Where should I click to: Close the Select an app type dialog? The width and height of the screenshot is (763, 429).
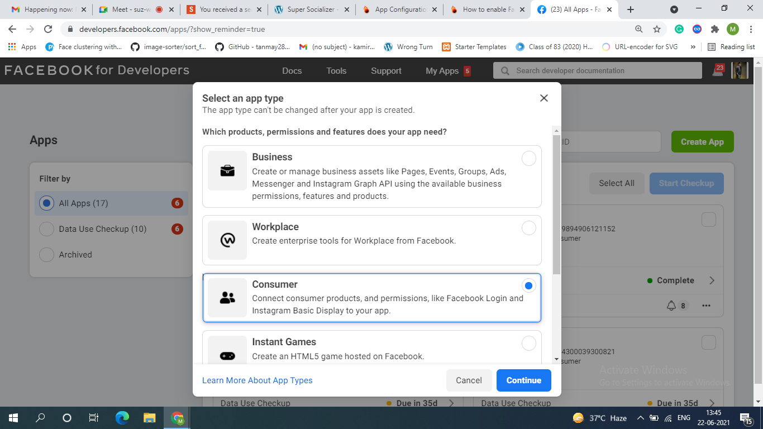[543, 98]
